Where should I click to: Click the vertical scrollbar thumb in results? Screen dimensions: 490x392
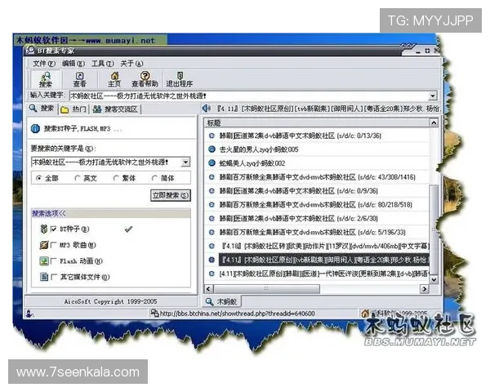[x=434, y=230]
